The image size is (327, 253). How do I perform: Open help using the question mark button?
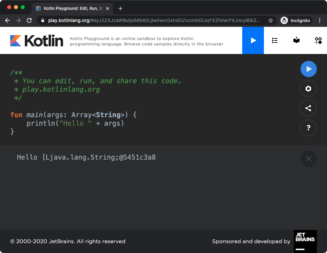click(x=308, y=128)
